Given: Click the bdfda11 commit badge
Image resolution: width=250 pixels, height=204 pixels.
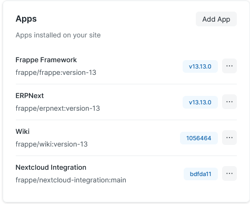Looking at the screenshot, I should (201, 174).
